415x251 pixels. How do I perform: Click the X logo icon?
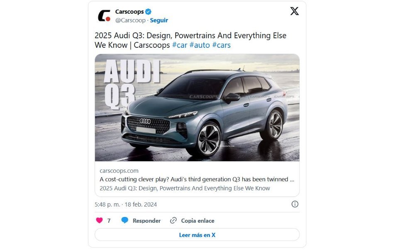tap(294, 11)
